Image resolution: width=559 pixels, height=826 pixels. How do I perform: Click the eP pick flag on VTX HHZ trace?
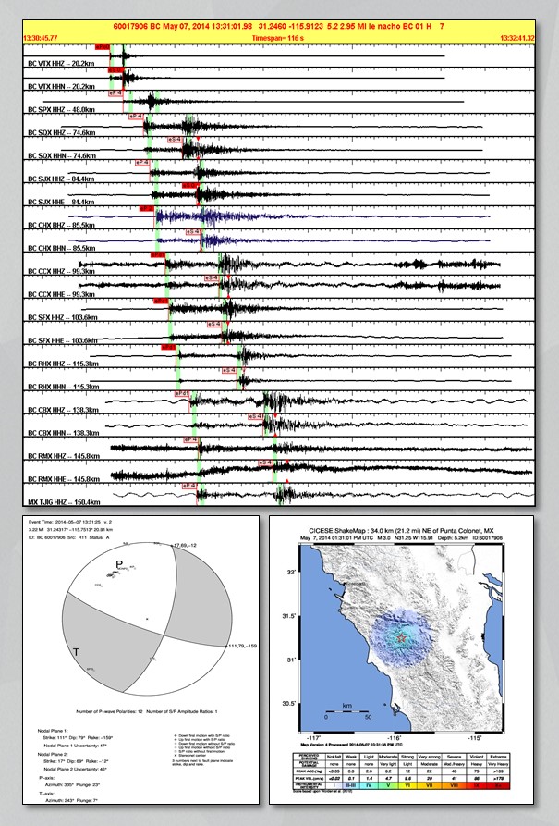(103, 47)
